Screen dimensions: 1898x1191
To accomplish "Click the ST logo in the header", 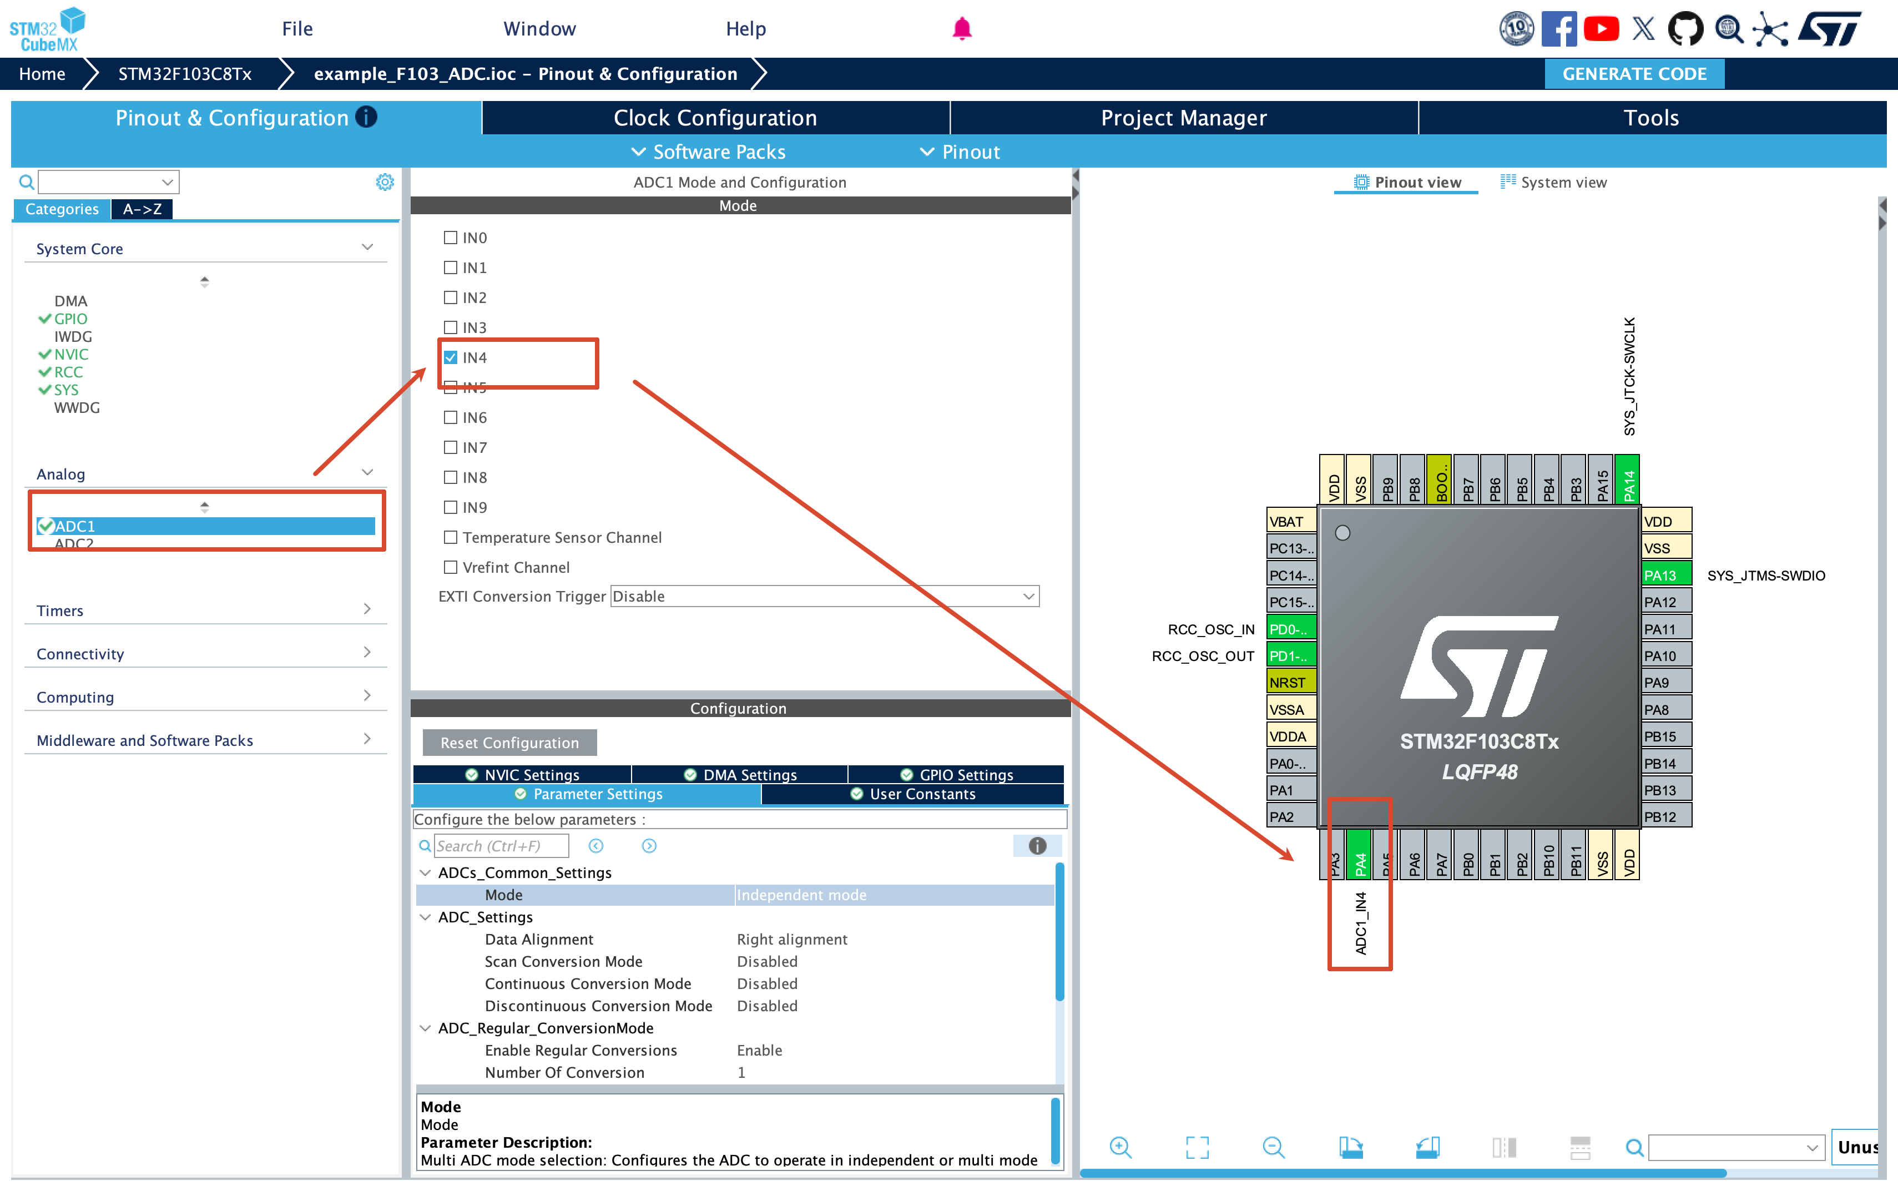I will pos(1830,29).
